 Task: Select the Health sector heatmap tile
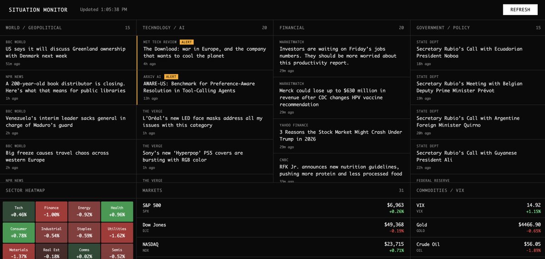click(x=117, y=211)
